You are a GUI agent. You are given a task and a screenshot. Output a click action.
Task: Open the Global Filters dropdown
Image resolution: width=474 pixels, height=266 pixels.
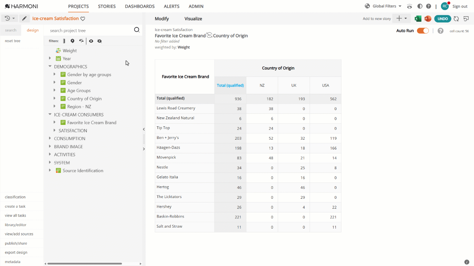tap(383, 6)
